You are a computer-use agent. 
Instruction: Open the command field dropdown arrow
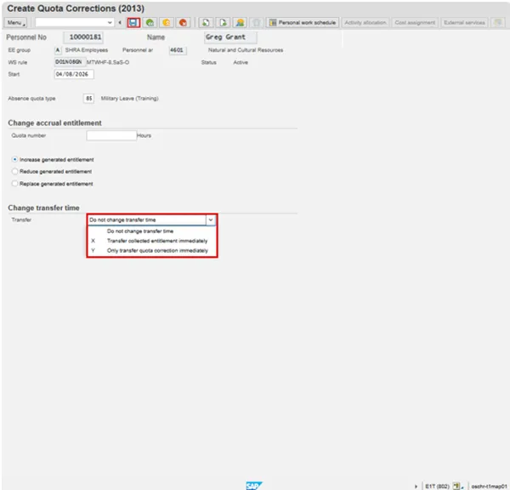coord(110,22)
